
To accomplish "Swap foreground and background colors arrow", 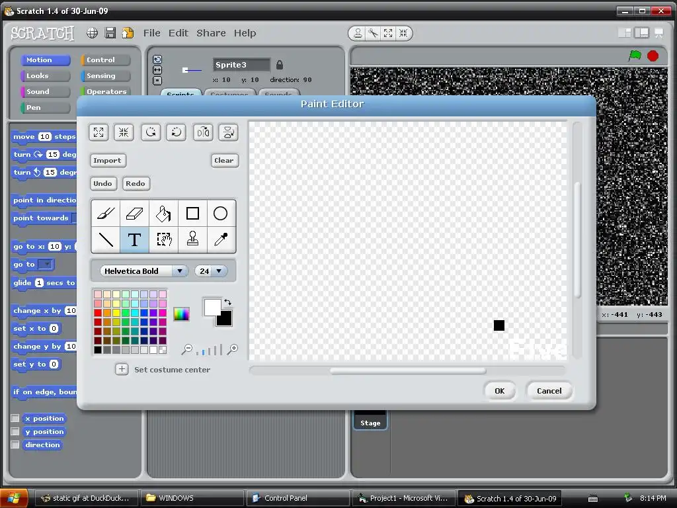I will click(x=227, y=302).
